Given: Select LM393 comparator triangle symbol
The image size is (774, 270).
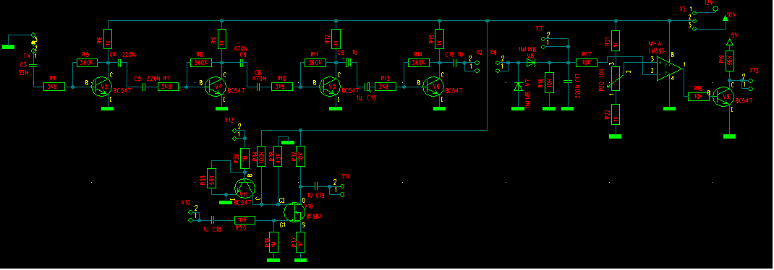Looking at the screenshot, I should pyautogui.click(x=669, y=68).
